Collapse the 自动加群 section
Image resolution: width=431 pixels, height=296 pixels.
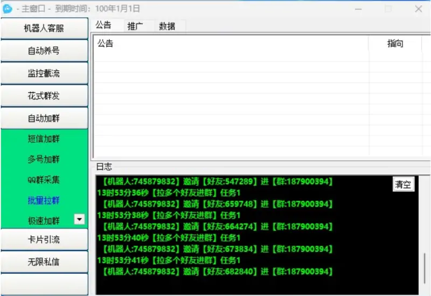(x=44, y=119)
